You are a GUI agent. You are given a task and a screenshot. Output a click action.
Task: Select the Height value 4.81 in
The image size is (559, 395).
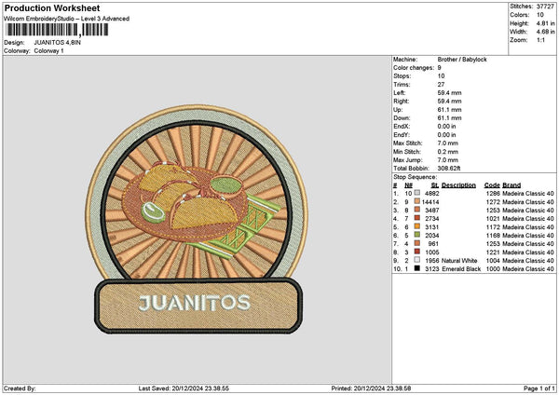[545, 23]
